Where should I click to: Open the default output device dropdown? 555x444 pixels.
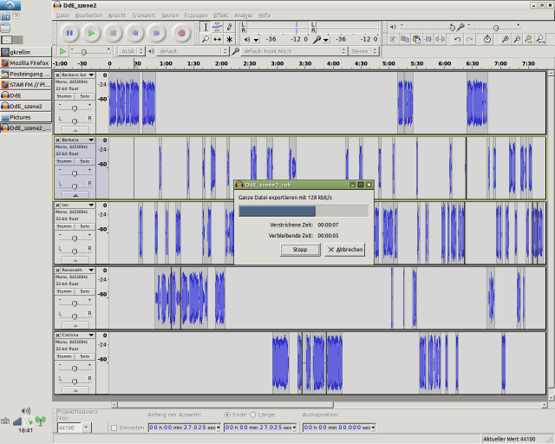coord(193,51)
